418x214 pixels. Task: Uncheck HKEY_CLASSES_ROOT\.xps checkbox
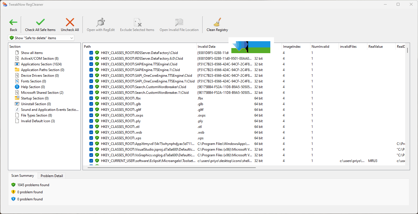pyautogui.click(x=91, y=138)
